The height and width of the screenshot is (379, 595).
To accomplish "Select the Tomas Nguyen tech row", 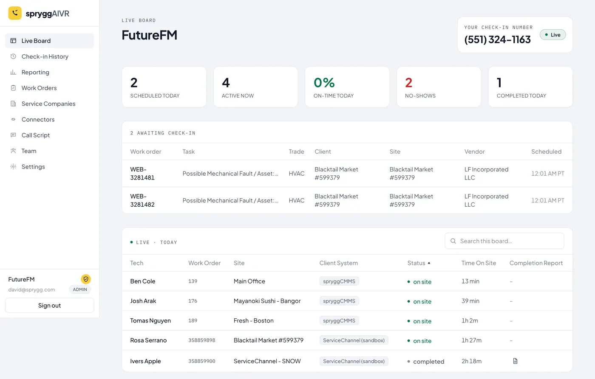I will coord(347,320).
